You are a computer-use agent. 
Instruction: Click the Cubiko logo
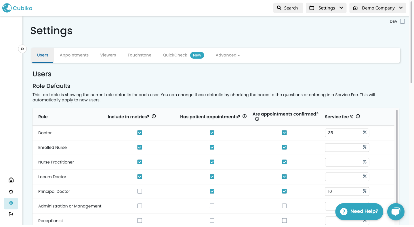tap(17, 8)
